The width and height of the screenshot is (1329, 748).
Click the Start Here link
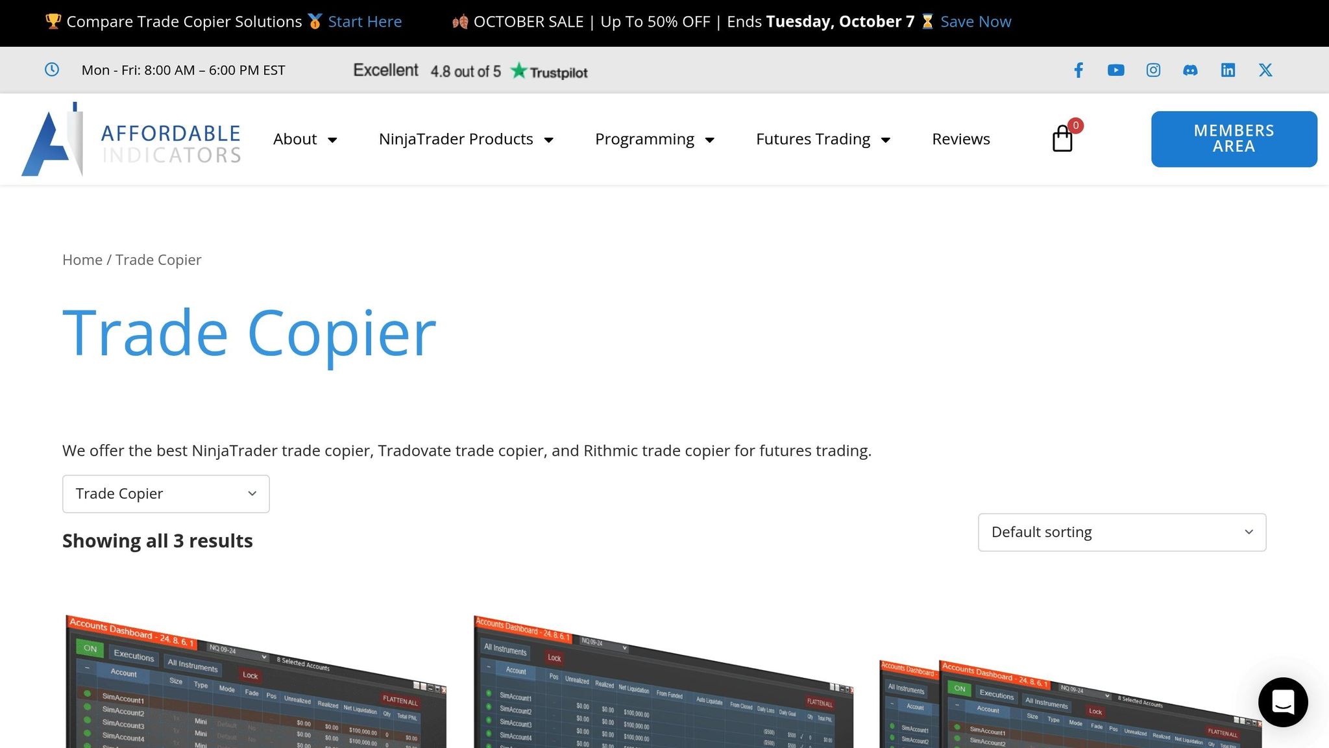pyautogui.click(x=365, y=21)
